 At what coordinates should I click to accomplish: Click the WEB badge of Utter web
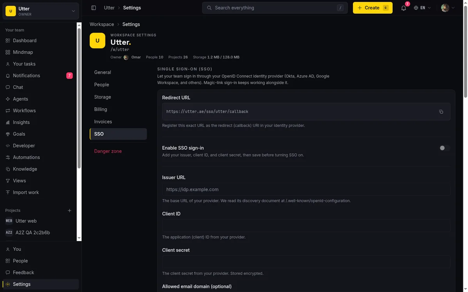pyautogui.click(x=9, y=221)
